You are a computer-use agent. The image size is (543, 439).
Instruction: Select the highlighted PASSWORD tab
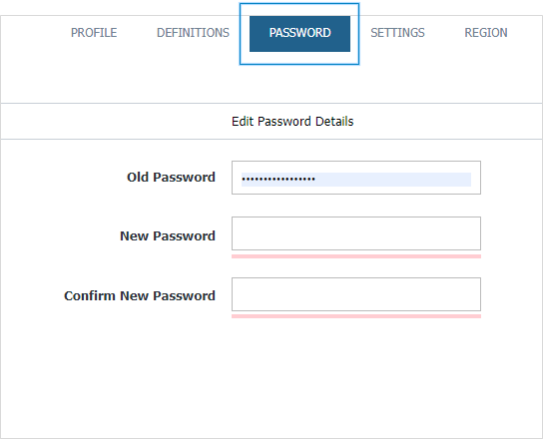point(299,34)
